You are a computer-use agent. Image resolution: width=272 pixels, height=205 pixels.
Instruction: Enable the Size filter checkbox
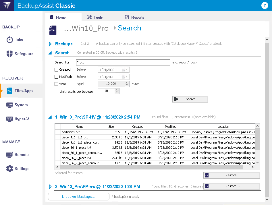[x=57, y=84]
